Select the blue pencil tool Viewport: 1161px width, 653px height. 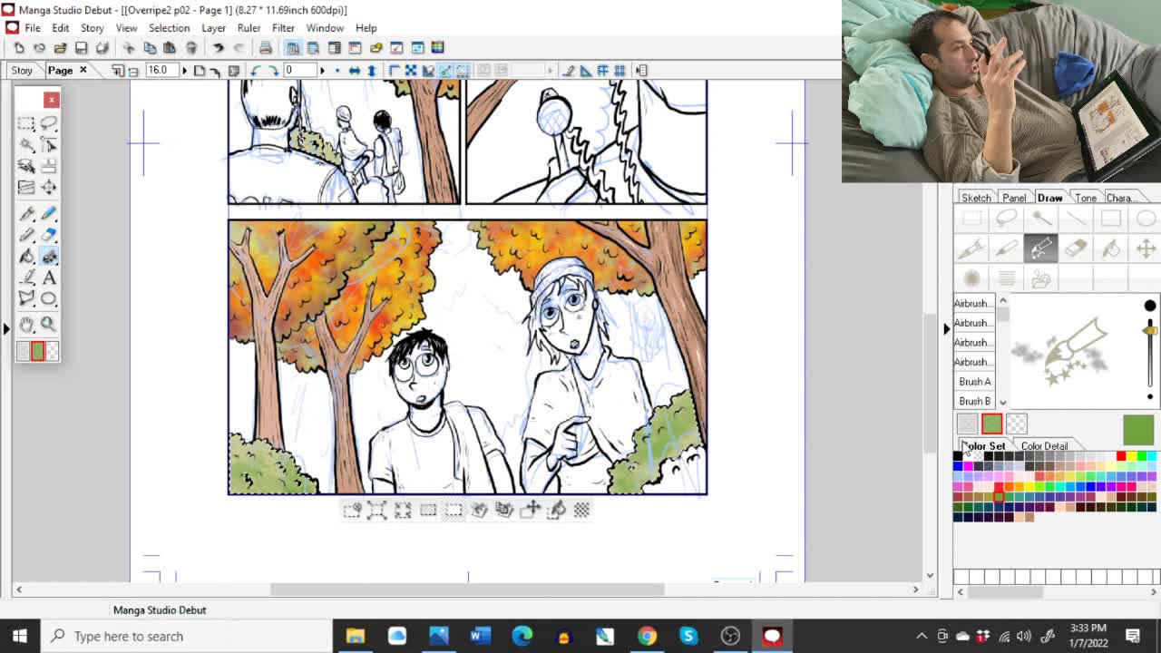pyautogui.click(x=49, y=214)
